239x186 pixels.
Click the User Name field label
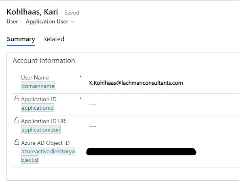click(x=35, y=77)
